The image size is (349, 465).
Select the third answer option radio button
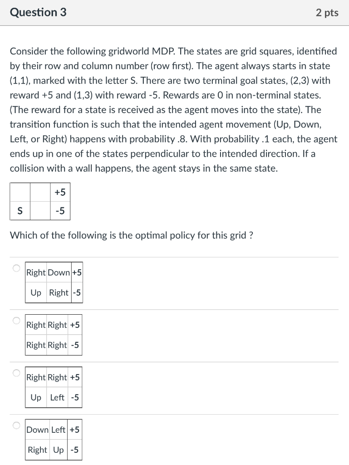pos(16,373)
